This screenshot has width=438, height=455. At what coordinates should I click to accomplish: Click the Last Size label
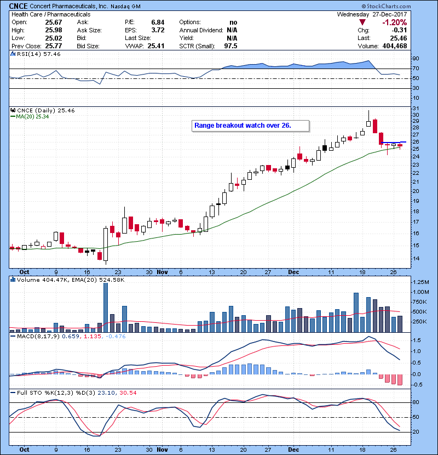pyautogui.click(x=138, y=38)
